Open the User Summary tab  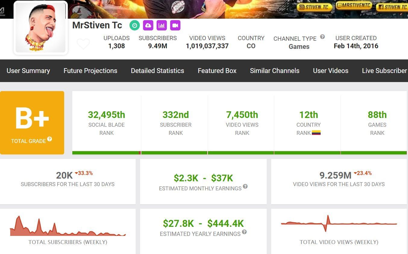(28, 71)
